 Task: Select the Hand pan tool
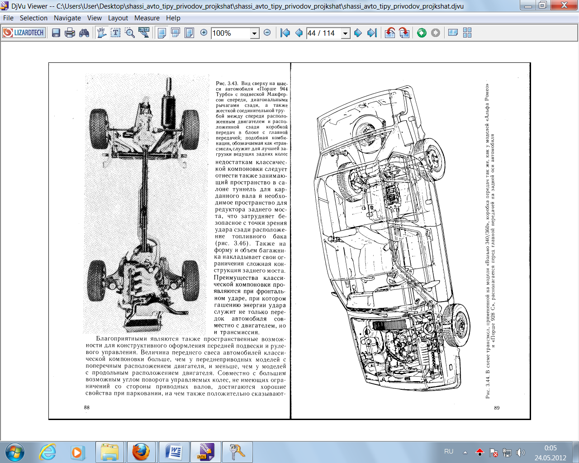point(102,33)
